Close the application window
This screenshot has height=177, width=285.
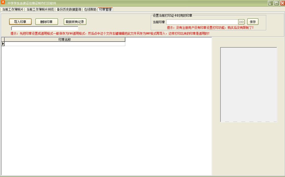pyautogui.click(x=282, y=3)
